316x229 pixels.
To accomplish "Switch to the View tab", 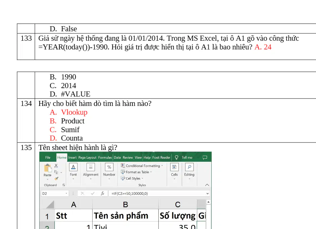I will click(x=138, y=157).
